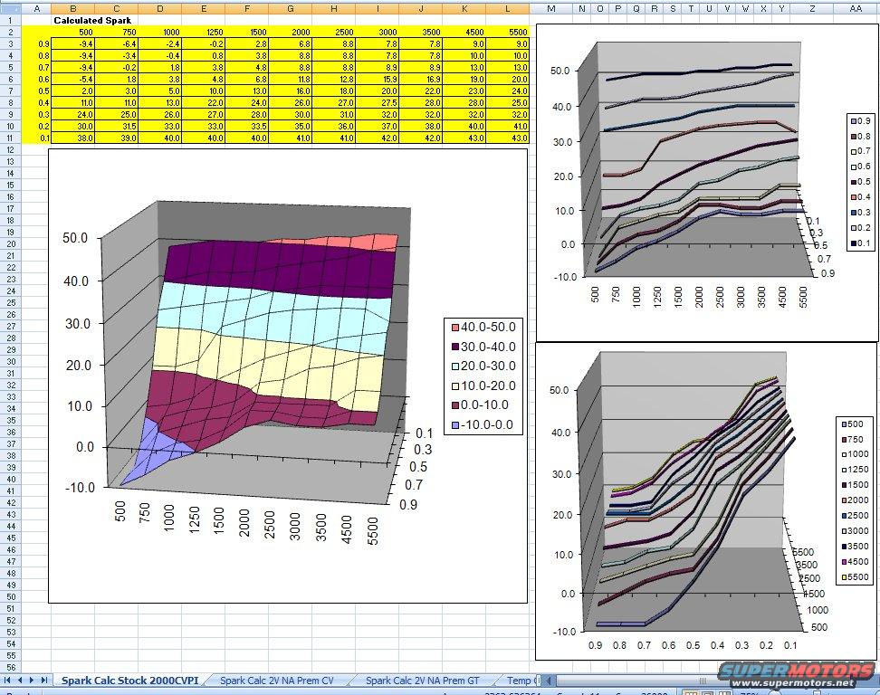Open the partially hidden Temp sheet tab
The image size is (880, 695).
pyautogui.click(x=519, y=681)
